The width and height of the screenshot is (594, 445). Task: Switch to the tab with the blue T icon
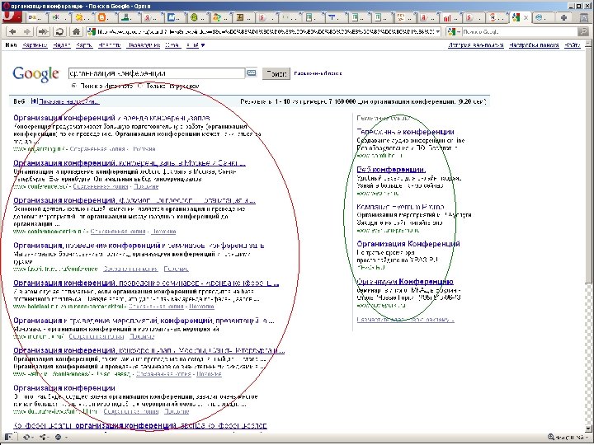point(336,17)
